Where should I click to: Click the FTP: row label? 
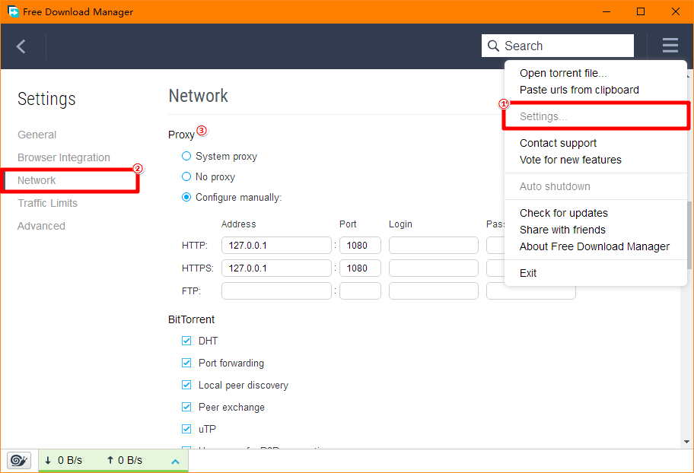tap(191, 290)
